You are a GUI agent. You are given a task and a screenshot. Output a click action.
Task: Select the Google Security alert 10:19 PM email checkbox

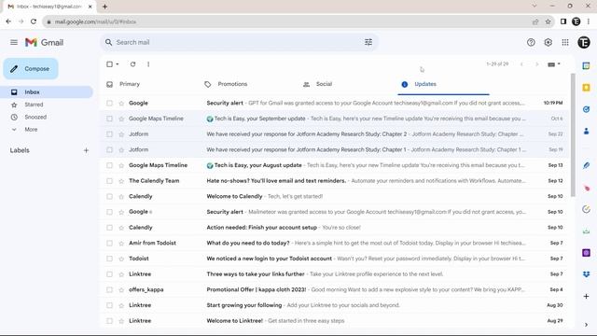(110, 103)
